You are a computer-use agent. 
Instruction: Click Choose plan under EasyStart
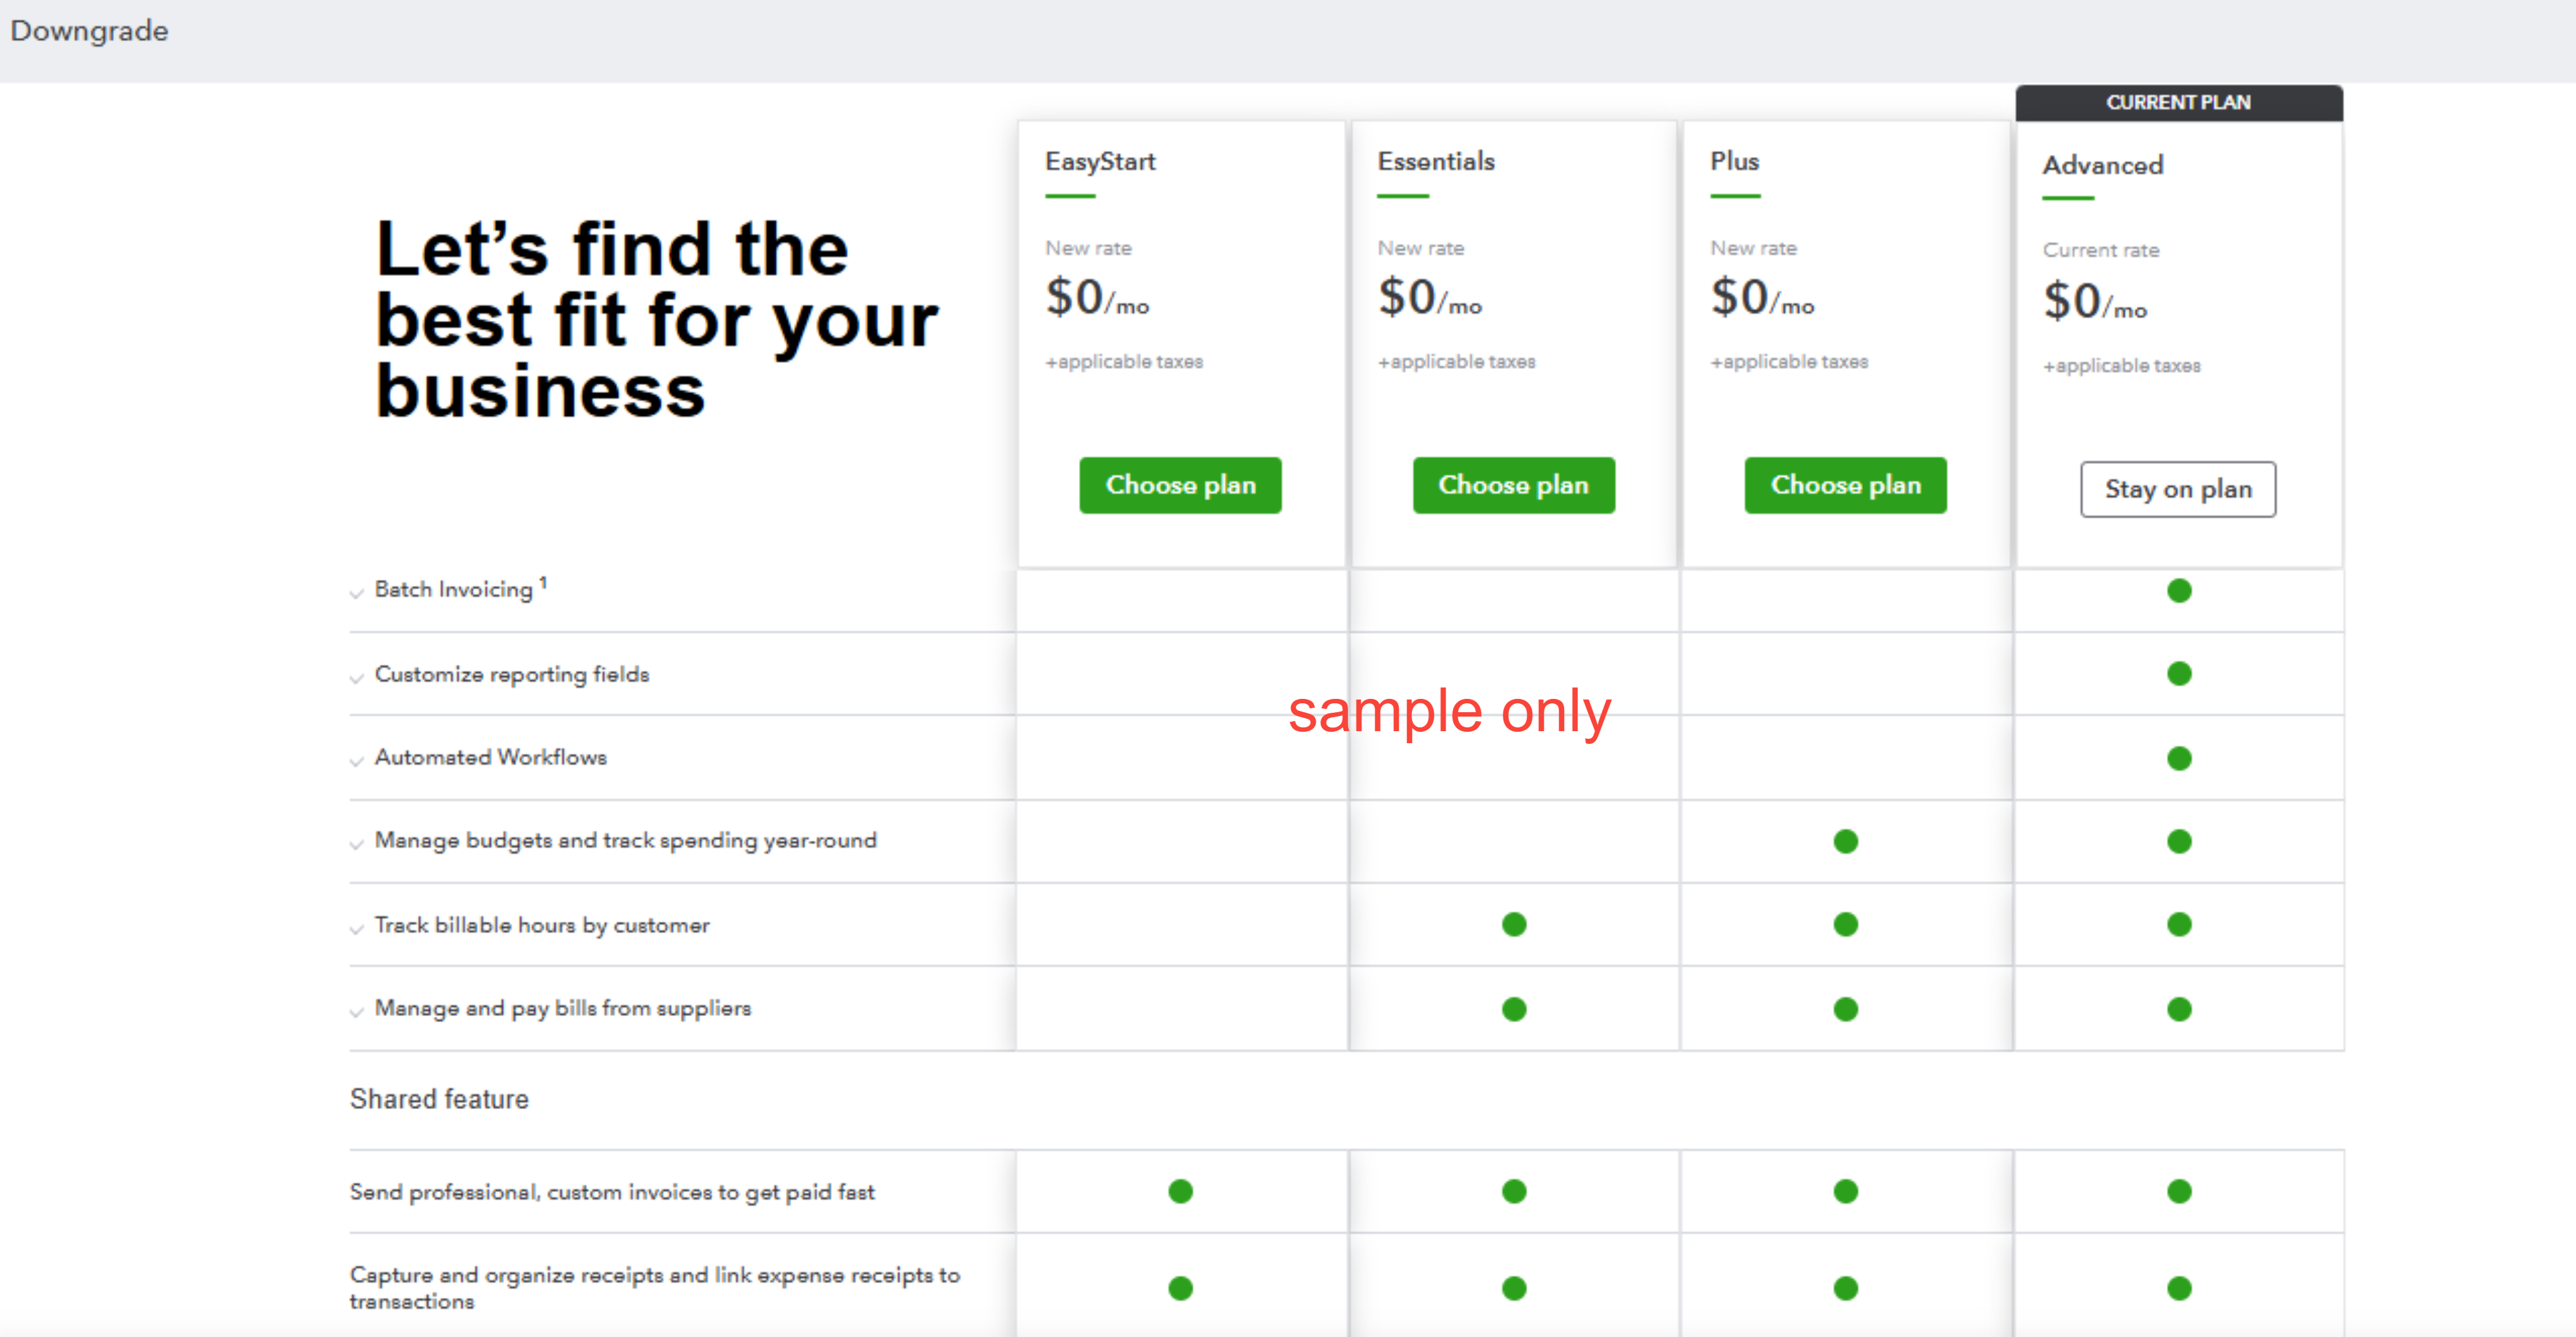click(x=1180, y=485)
